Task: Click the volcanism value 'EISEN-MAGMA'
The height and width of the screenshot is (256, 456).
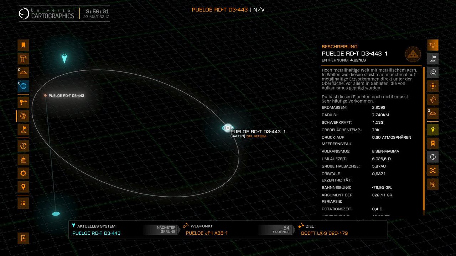Action: tap(385, 151)
